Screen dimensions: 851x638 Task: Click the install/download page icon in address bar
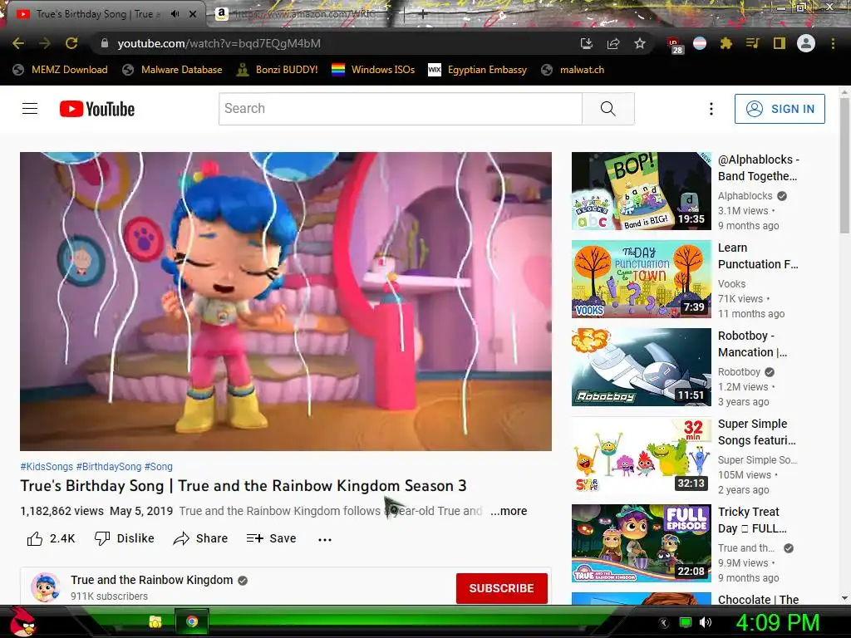586,43
